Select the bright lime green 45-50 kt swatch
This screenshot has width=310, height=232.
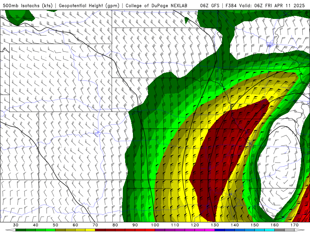click(x=50, y=230)
